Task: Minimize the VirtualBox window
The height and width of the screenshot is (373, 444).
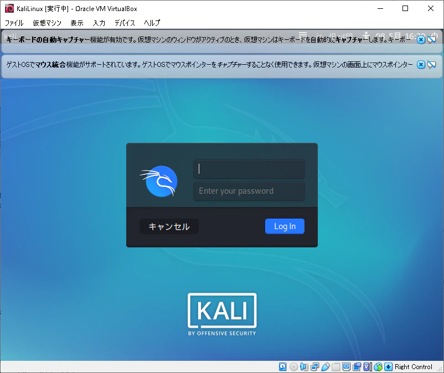Action: 380,8
